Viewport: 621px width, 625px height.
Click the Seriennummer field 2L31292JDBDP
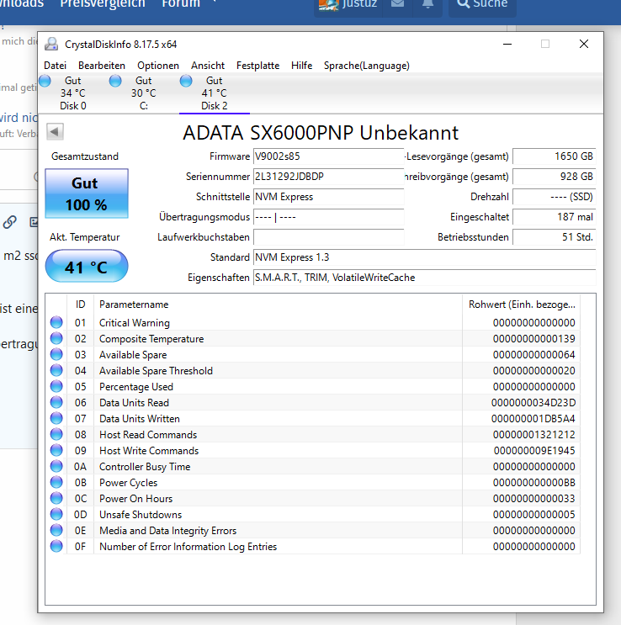point(329,177)
